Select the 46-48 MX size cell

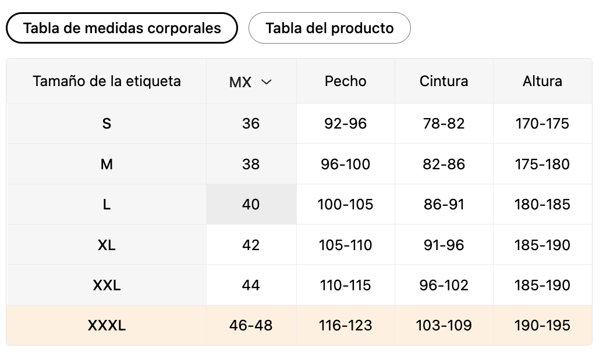(x=251, y=325)
